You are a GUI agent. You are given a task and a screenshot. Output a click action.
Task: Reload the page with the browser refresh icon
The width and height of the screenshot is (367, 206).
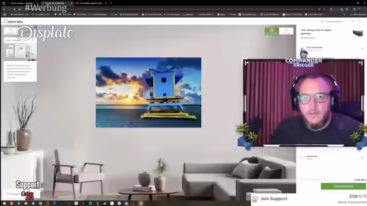click(14, 9)
